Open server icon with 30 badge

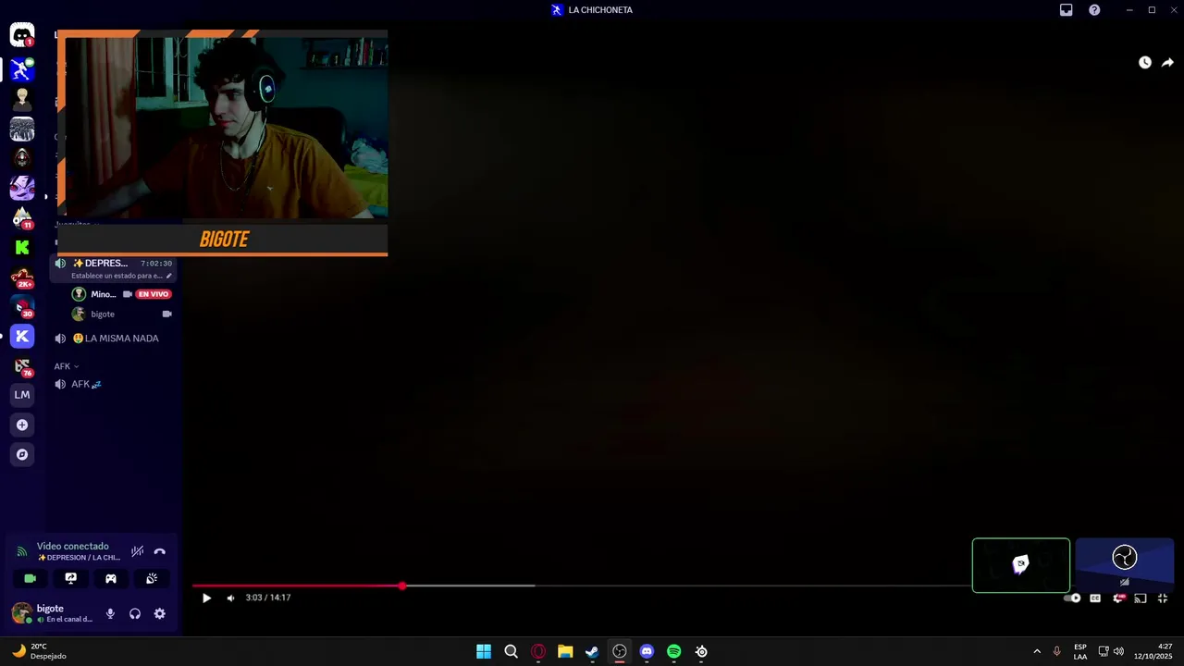pos(22,306)
